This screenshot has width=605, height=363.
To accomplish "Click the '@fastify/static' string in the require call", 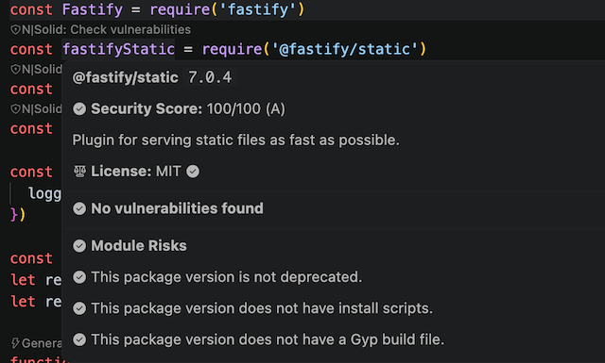I will pyautogui.click(x=345, y=49).
